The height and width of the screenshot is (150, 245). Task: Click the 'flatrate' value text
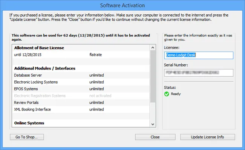pos(96,55)
